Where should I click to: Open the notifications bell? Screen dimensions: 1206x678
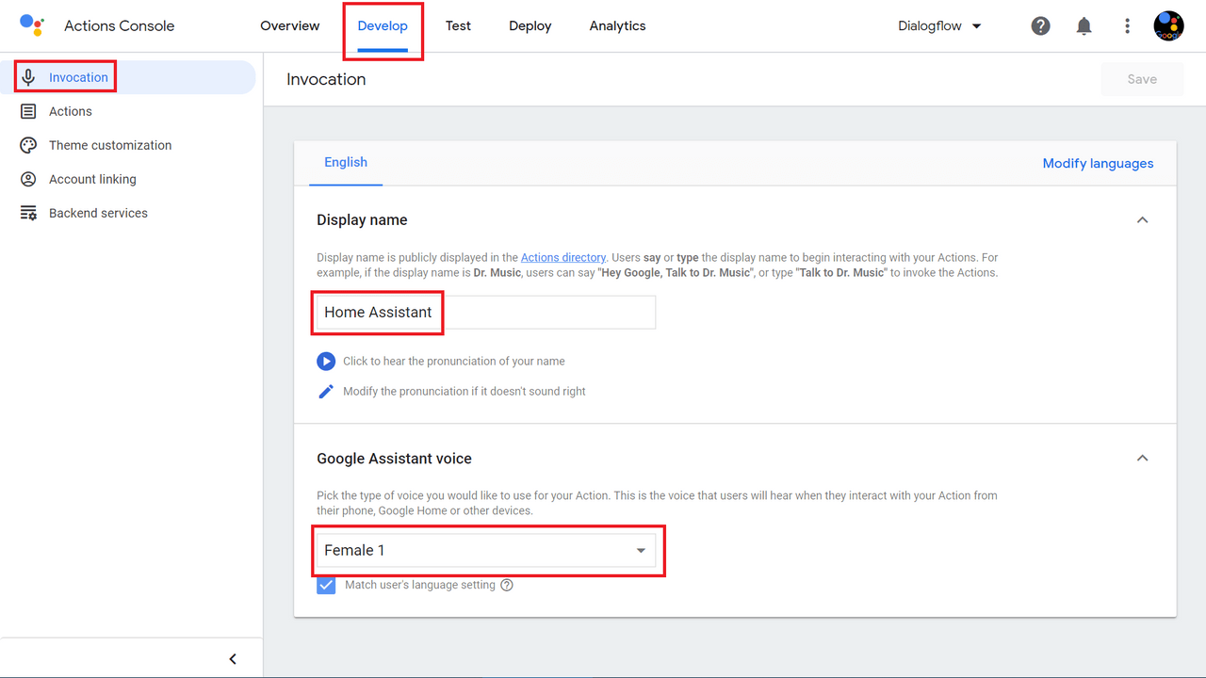tap(1084, 26)
